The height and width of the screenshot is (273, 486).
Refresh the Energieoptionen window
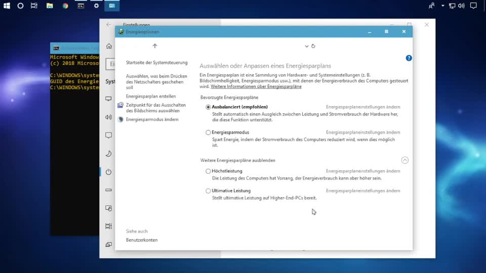(x=313, y=46)
